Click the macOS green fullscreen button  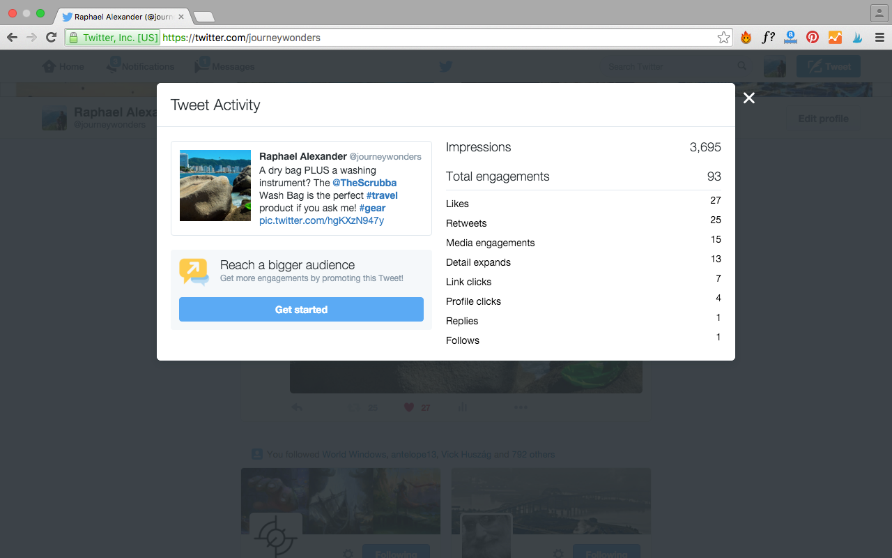coord(40,13)
